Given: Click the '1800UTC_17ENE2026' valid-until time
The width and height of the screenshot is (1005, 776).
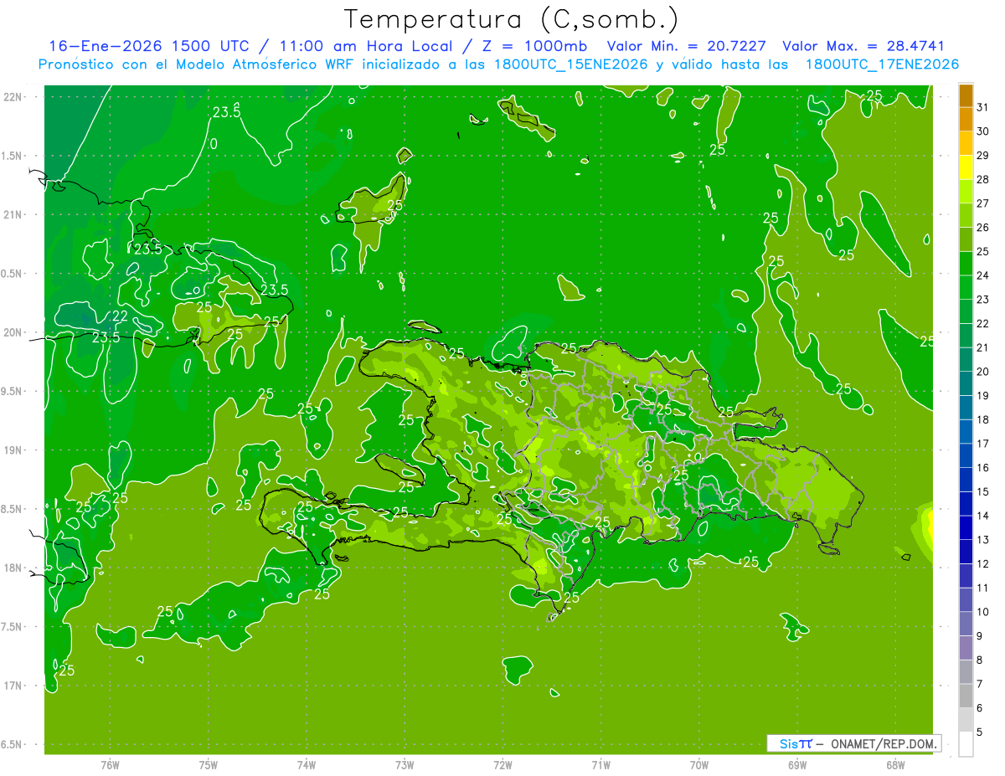Looking at the screenshot, I should click(x=882, y=64).
